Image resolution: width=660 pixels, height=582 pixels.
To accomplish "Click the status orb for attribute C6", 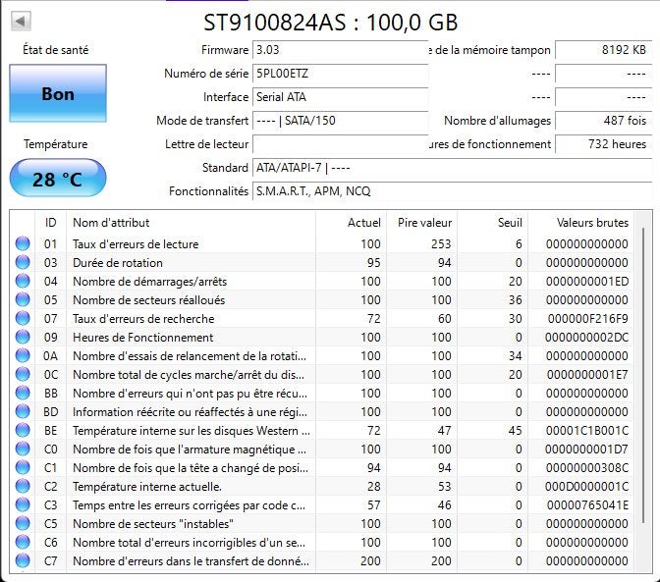I will coord(23,542).
